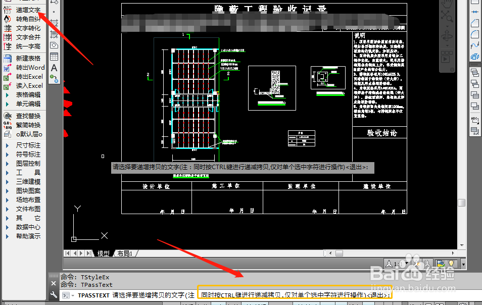Click the blue 3D box tool icon

coord(475,57)
